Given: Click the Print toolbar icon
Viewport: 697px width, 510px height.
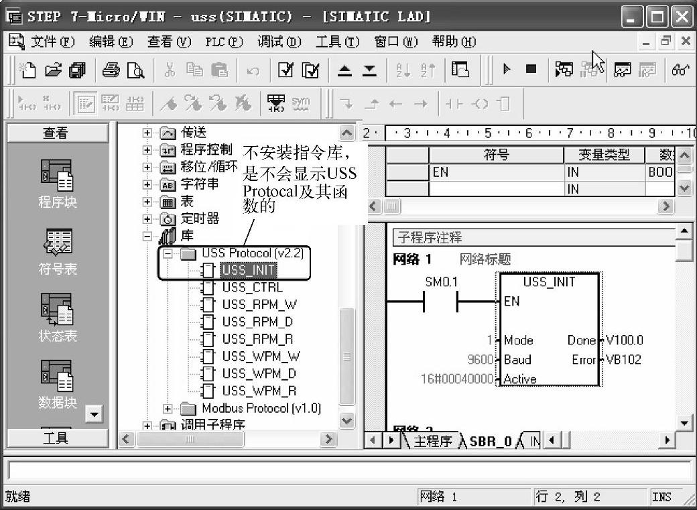Looking at the screenshot, I should point(110,70).
